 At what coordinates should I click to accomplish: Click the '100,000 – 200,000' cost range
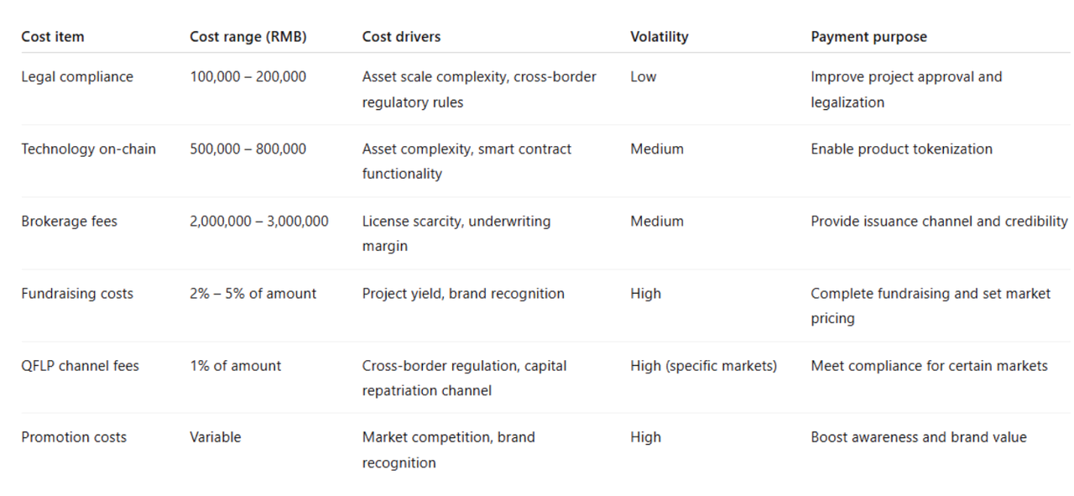248,77
